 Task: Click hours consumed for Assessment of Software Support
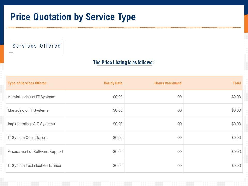pos(180,152)
